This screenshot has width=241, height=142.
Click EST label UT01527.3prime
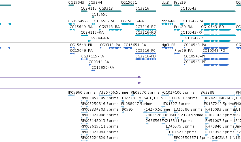(x=176, y=104)
